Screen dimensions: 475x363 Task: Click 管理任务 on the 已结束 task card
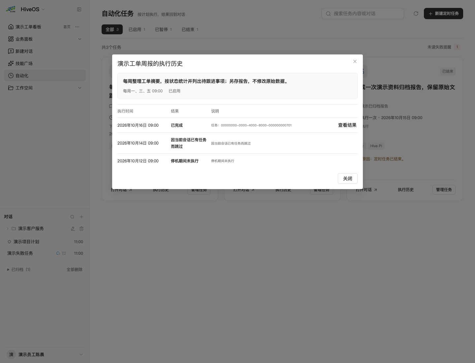pos(444,190)
